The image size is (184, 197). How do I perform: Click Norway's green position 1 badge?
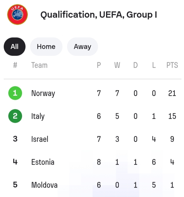[x=15, y=93]
